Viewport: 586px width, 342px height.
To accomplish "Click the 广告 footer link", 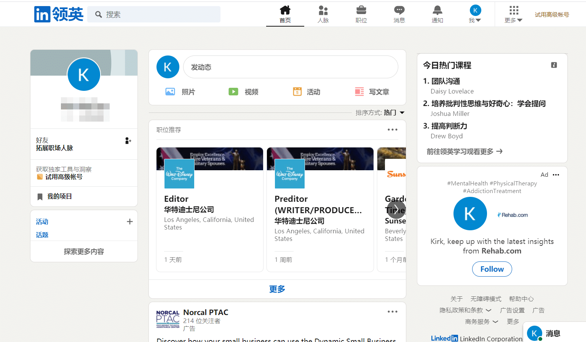I will point(538,310).
